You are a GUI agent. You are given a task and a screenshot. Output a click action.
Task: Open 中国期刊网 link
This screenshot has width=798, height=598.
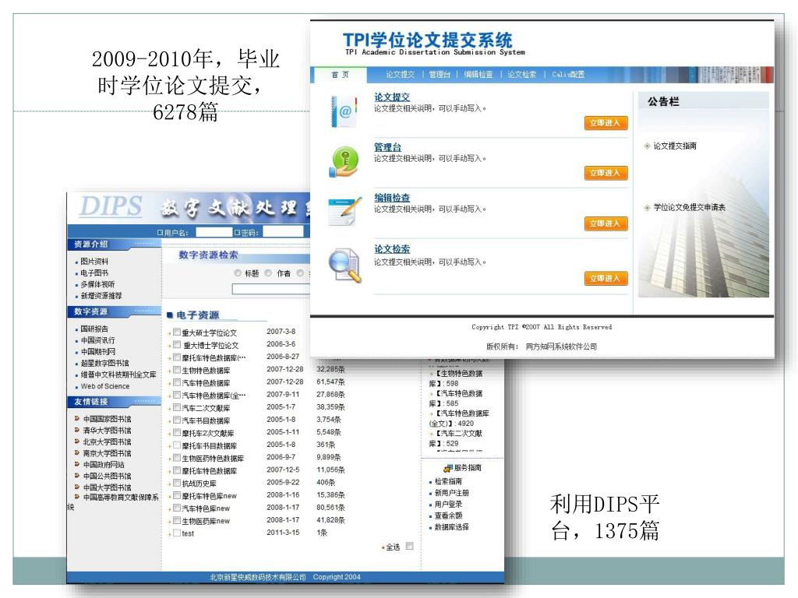coord(97,351)
